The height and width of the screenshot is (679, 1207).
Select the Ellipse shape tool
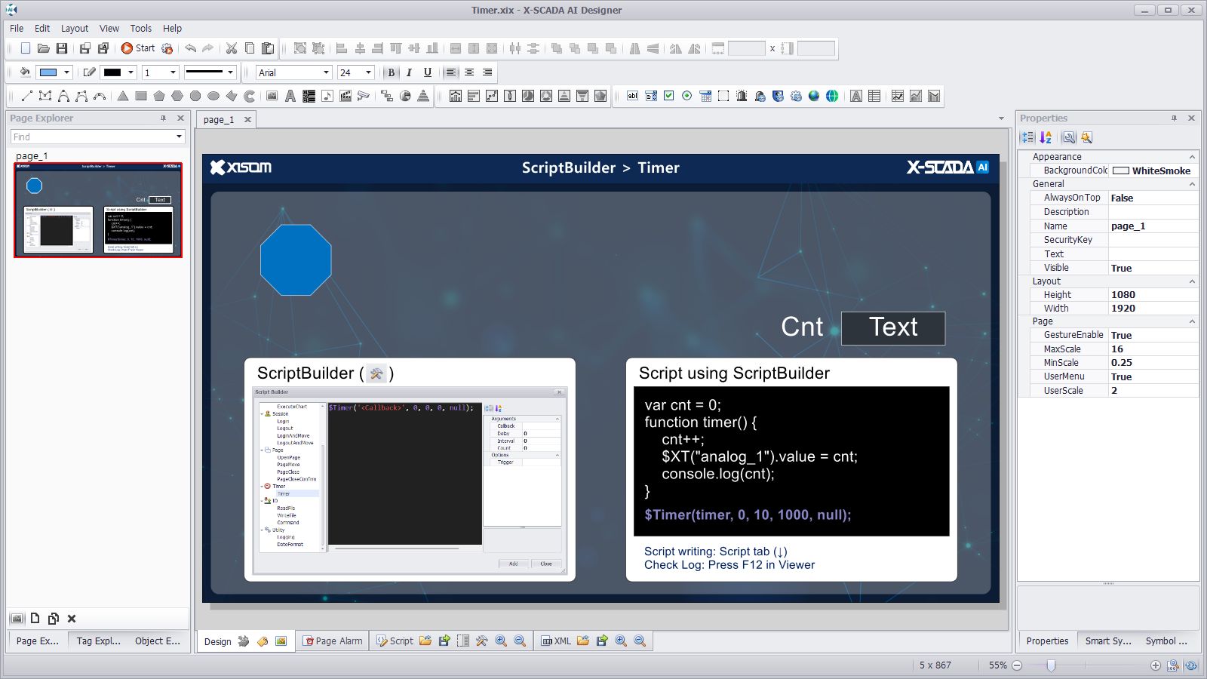click(213, 96)
